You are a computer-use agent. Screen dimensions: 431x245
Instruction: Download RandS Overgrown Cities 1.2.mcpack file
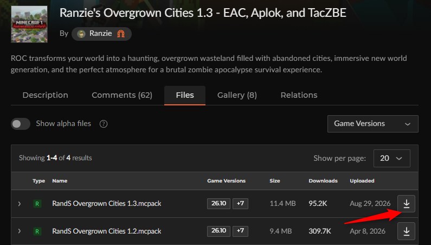pyautogui.click(x=406, y=231)
